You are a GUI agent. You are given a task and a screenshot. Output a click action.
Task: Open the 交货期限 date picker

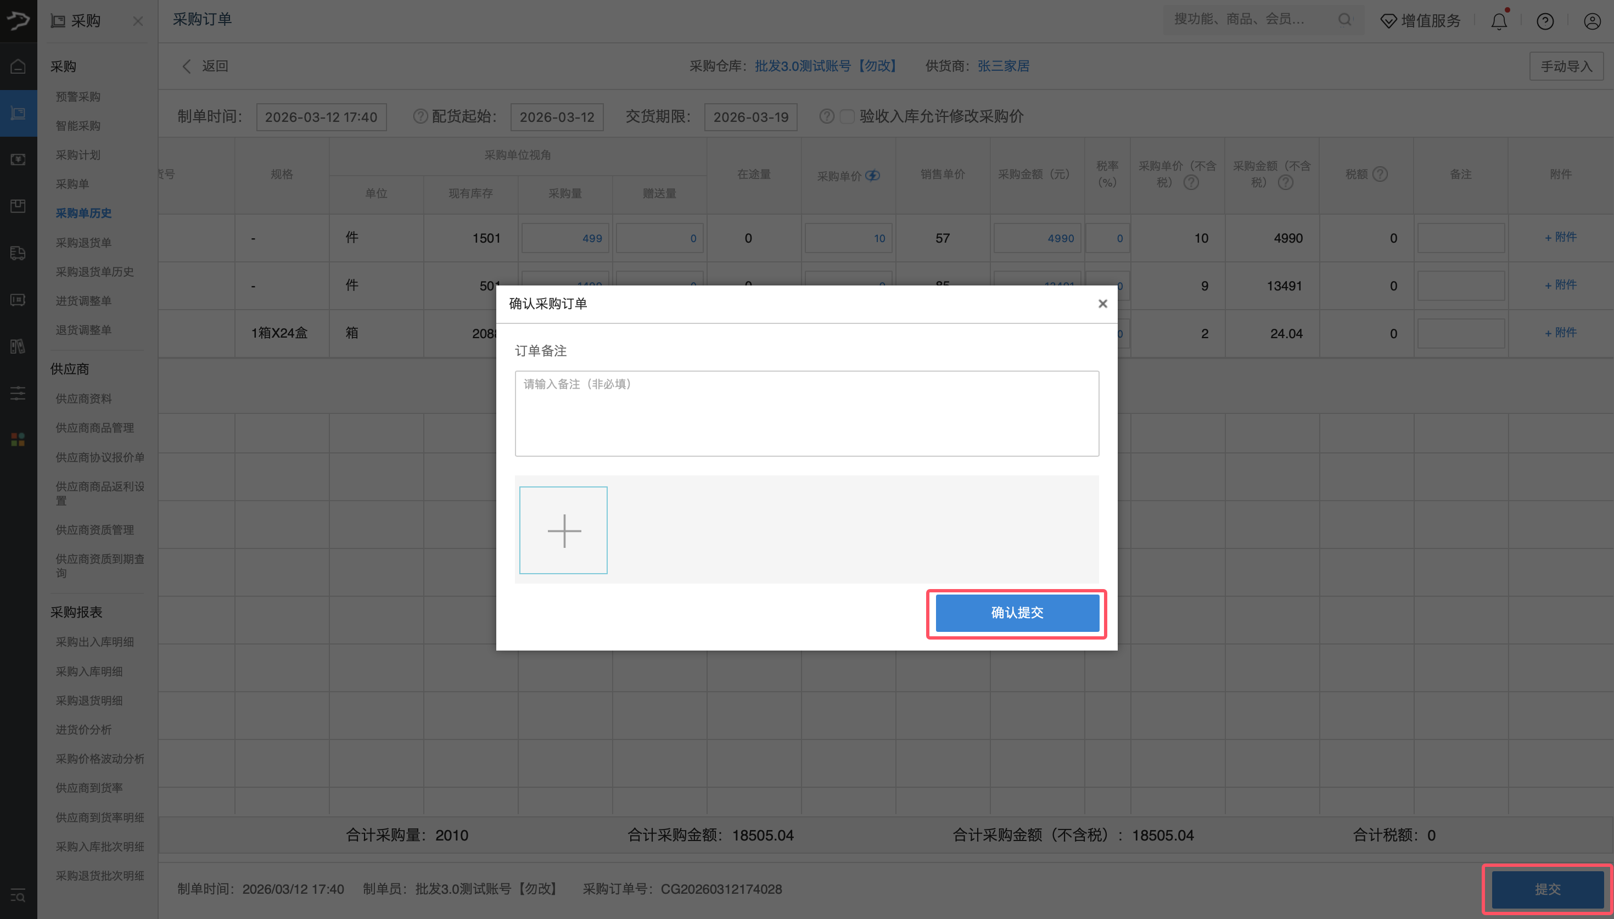(750, 117)
